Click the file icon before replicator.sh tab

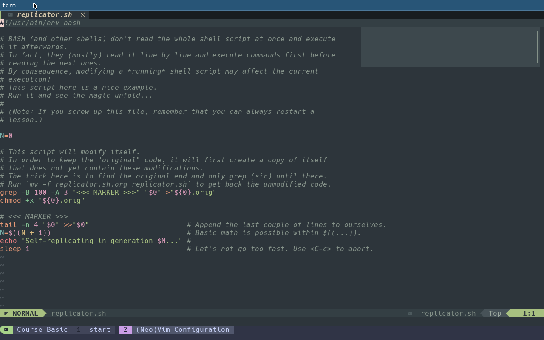click(x=10, y=14)
